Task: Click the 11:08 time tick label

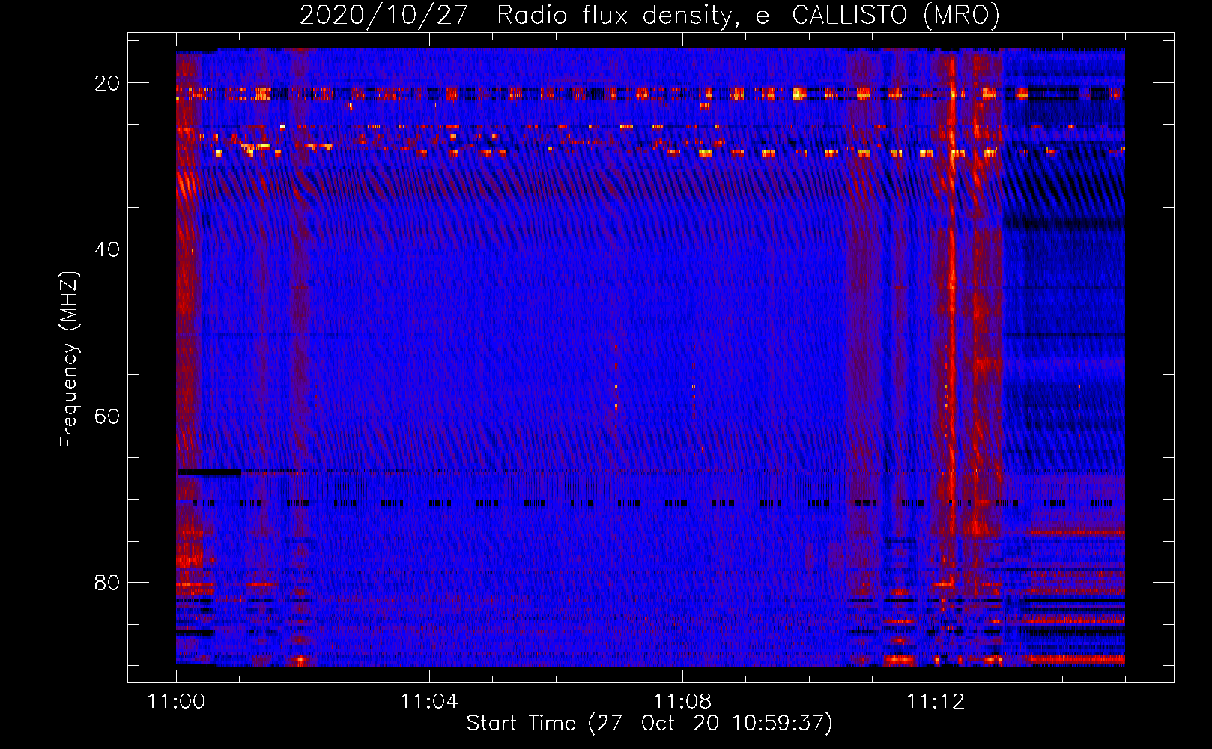Action: point(682,701)
